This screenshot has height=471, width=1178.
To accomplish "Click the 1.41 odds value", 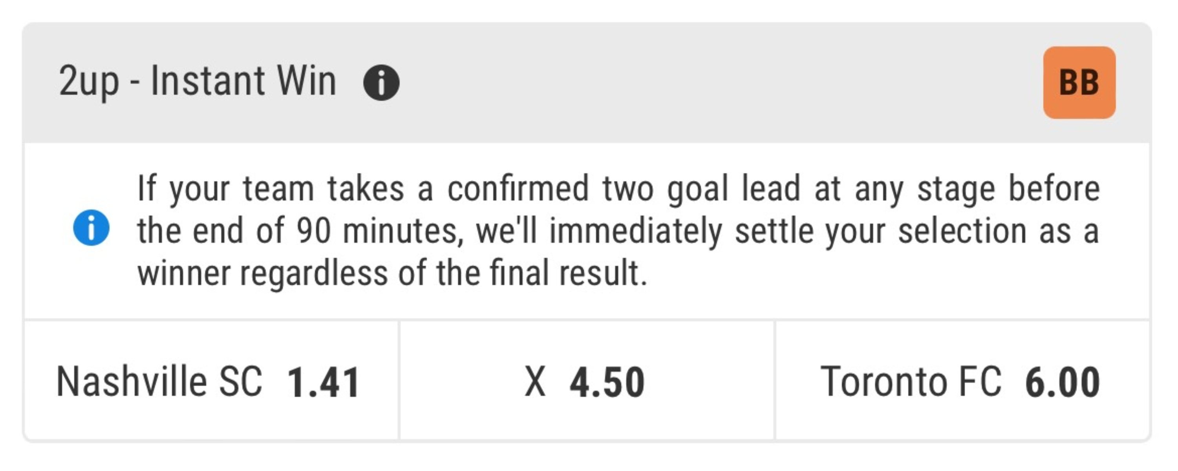I will point(323,382).
